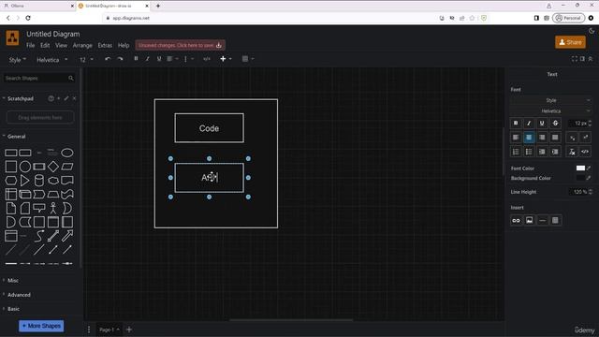Screen dimensions: 599x337
Task: Toggle Strikethrough in the Text panel
Action: [x=555, y=123]
